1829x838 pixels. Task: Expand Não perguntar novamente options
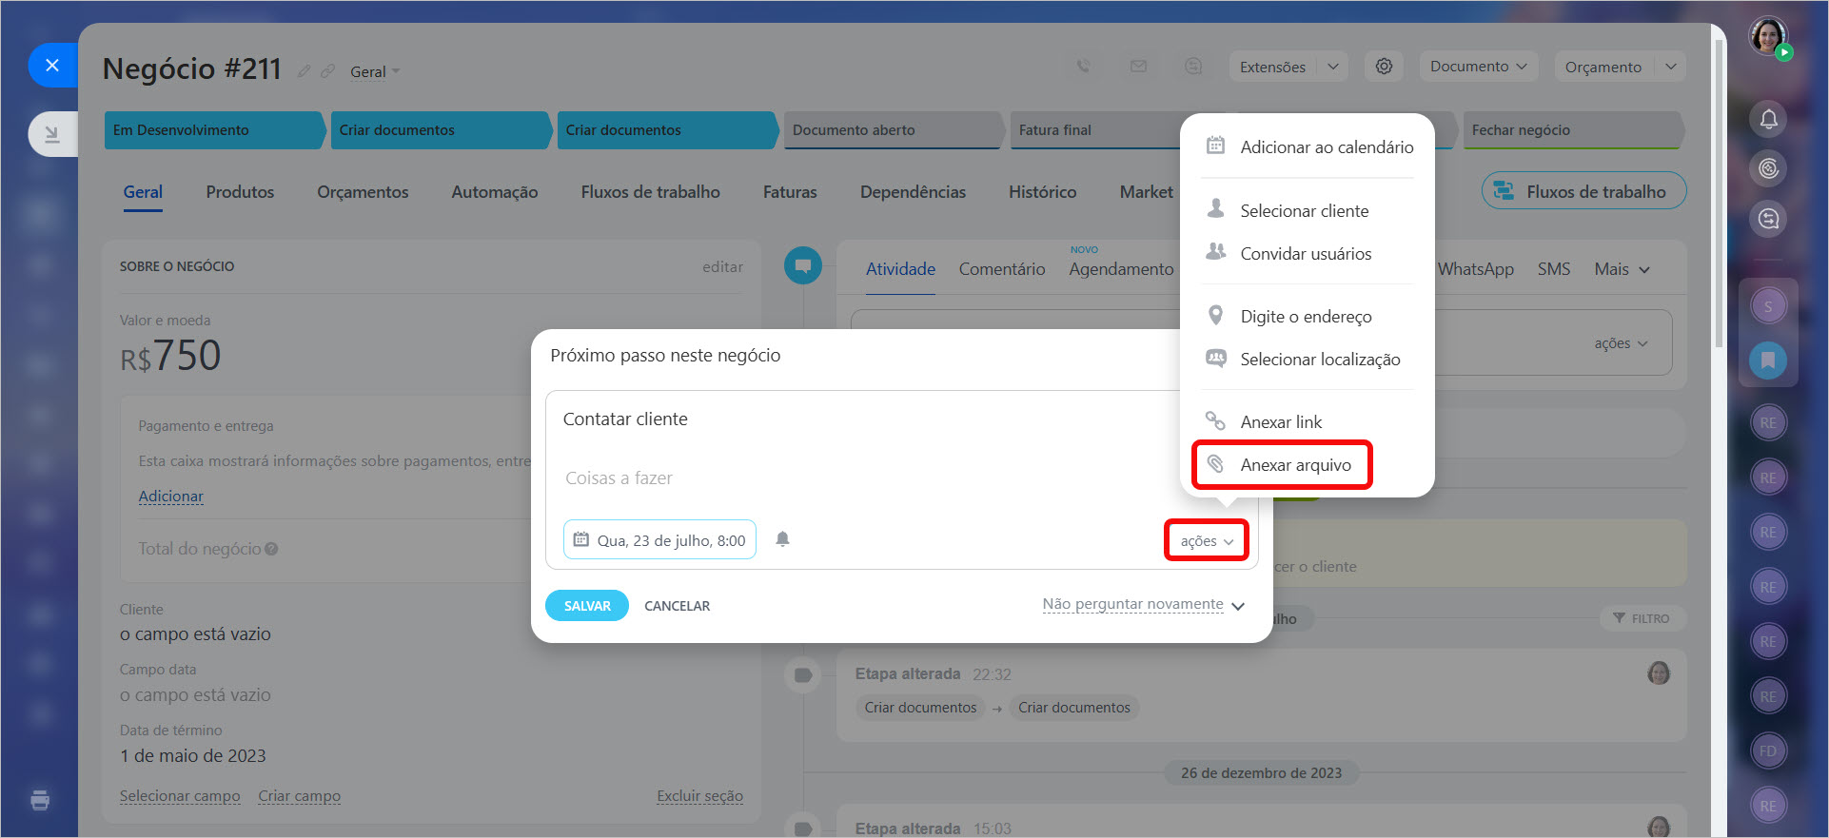click(1143, 605)
